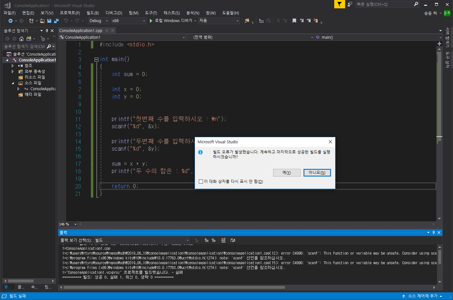This screenshot has height=300, width=453.
Task: Click the toggle bookmark icon
Action: point(294,21)
